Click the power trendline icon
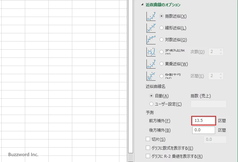238x162 pixels. click(151, 64)
